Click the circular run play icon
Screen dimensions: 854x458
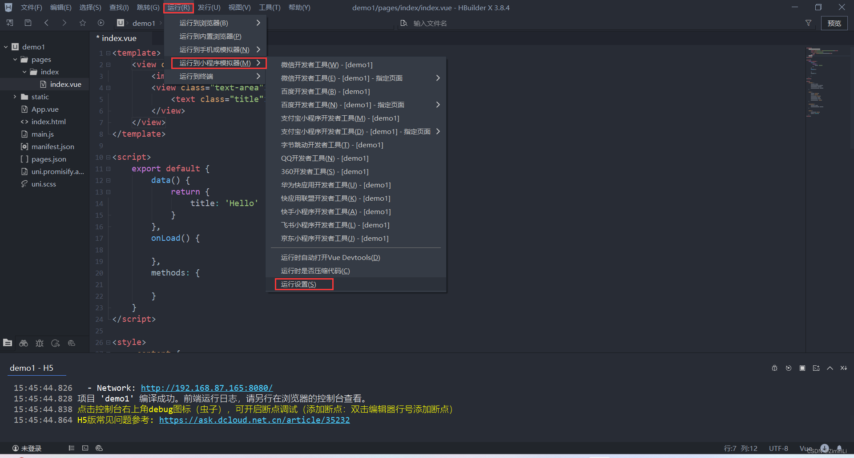click(x=101, y=23)
